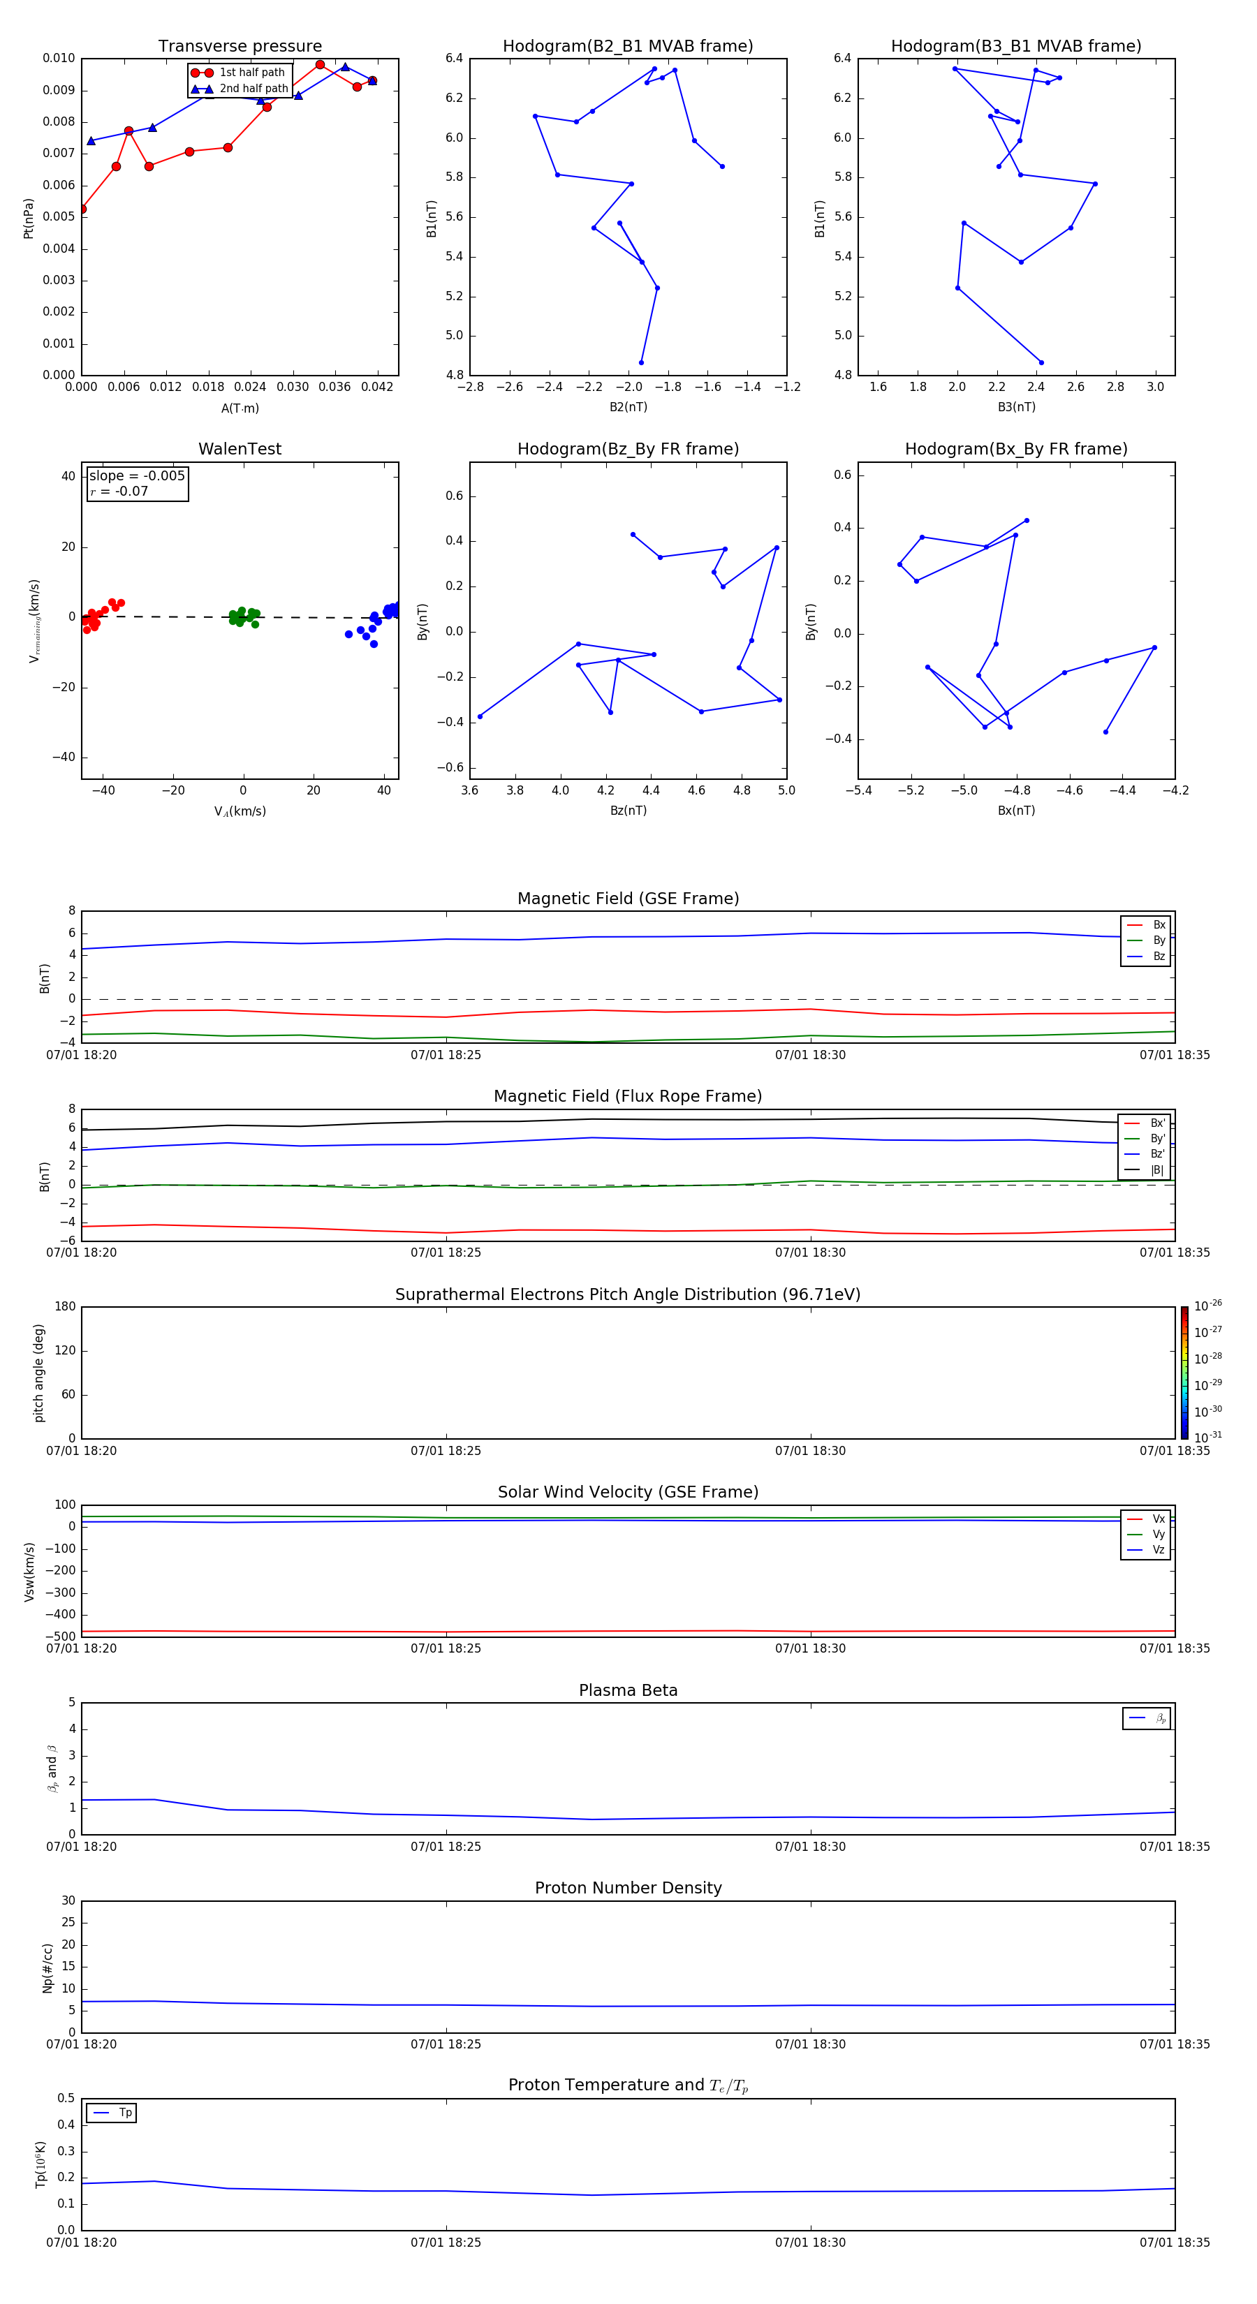This screenshot has height=2304, width=1257.
Task: Click the "Solar Wind Velocity (GSE Frame)" title
Action: pyautogui.click(x=628, y=1493)
